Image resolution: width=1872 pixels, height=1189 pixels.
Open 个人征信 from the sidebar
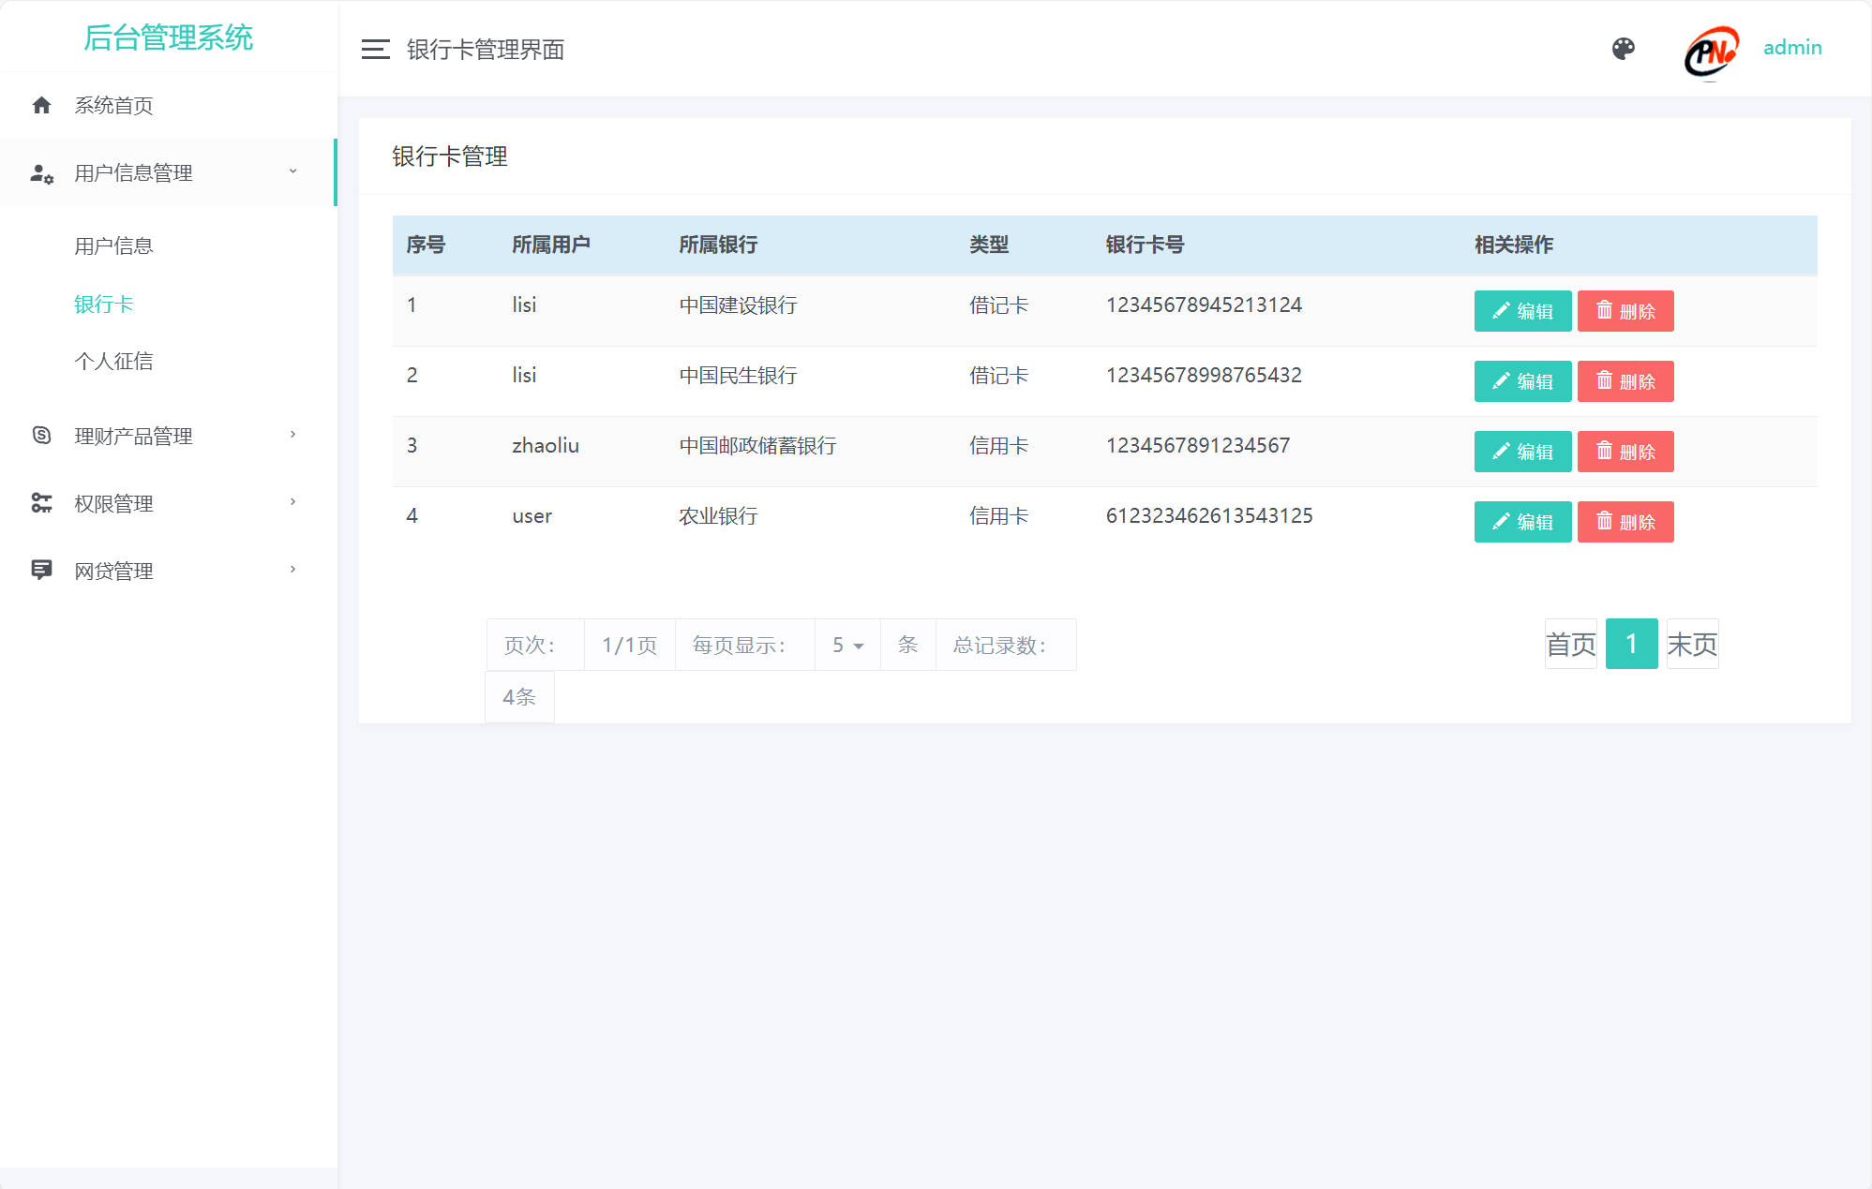tap(114, 361)
